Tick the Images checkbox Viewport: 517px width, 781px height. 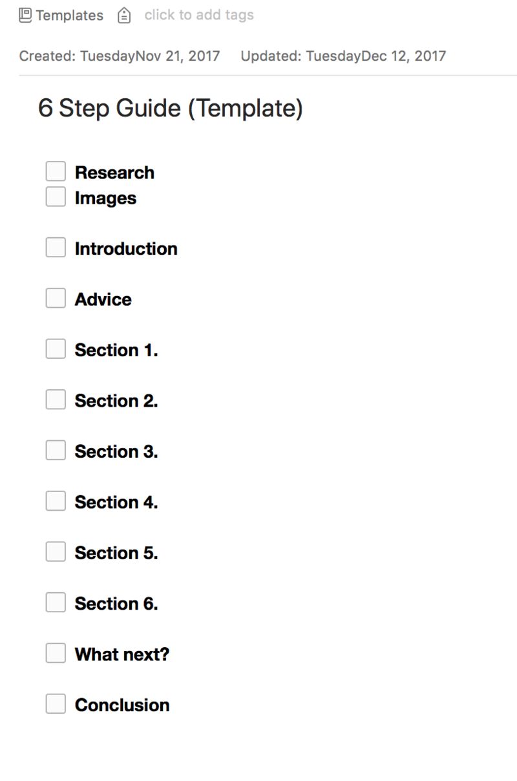[56, 197]
